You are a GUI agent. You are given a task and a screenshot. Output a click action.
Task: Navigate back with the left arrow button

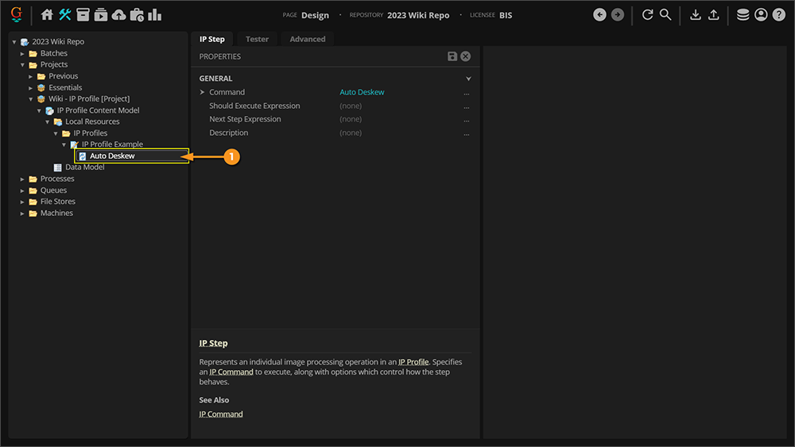(600, 15)
